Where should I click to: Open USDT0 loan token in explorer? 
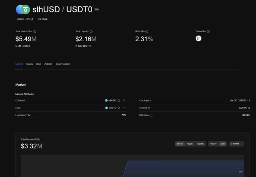[124, 107]
